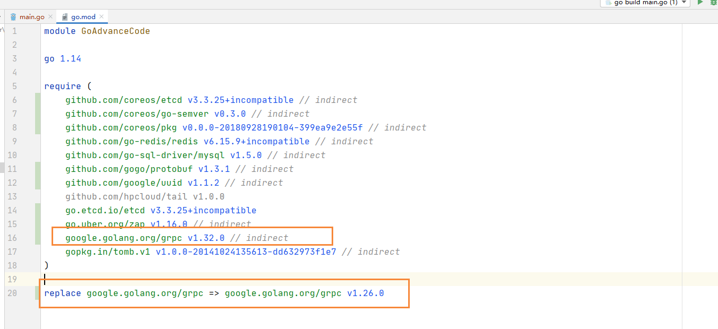
Task: Click the green change marker beside line 7
Action: (x=38, y=114)
